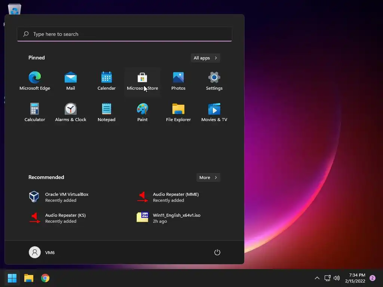
Task: Click the power button icon
Action: pos(217,252)
